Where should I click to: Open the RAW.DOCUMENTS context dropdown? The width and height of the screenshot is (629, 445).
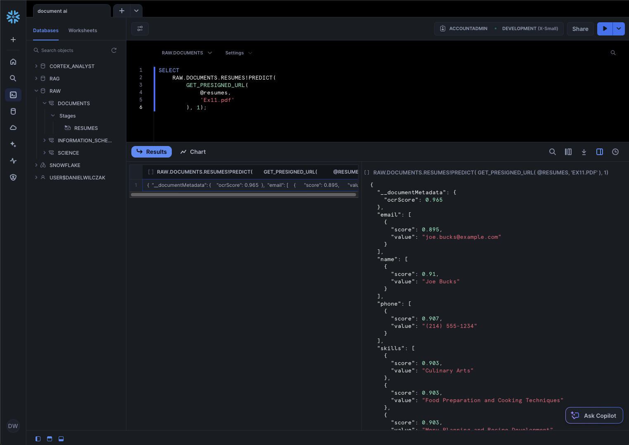pos(187,53)
